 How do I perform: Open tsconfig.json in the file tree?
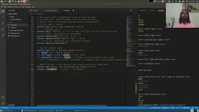click(x=17, y=36)
